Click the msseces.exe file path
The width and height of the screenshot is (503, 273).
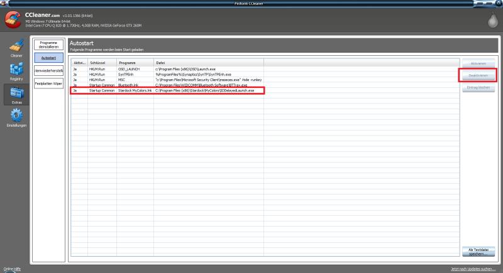[x=209, y=80]
